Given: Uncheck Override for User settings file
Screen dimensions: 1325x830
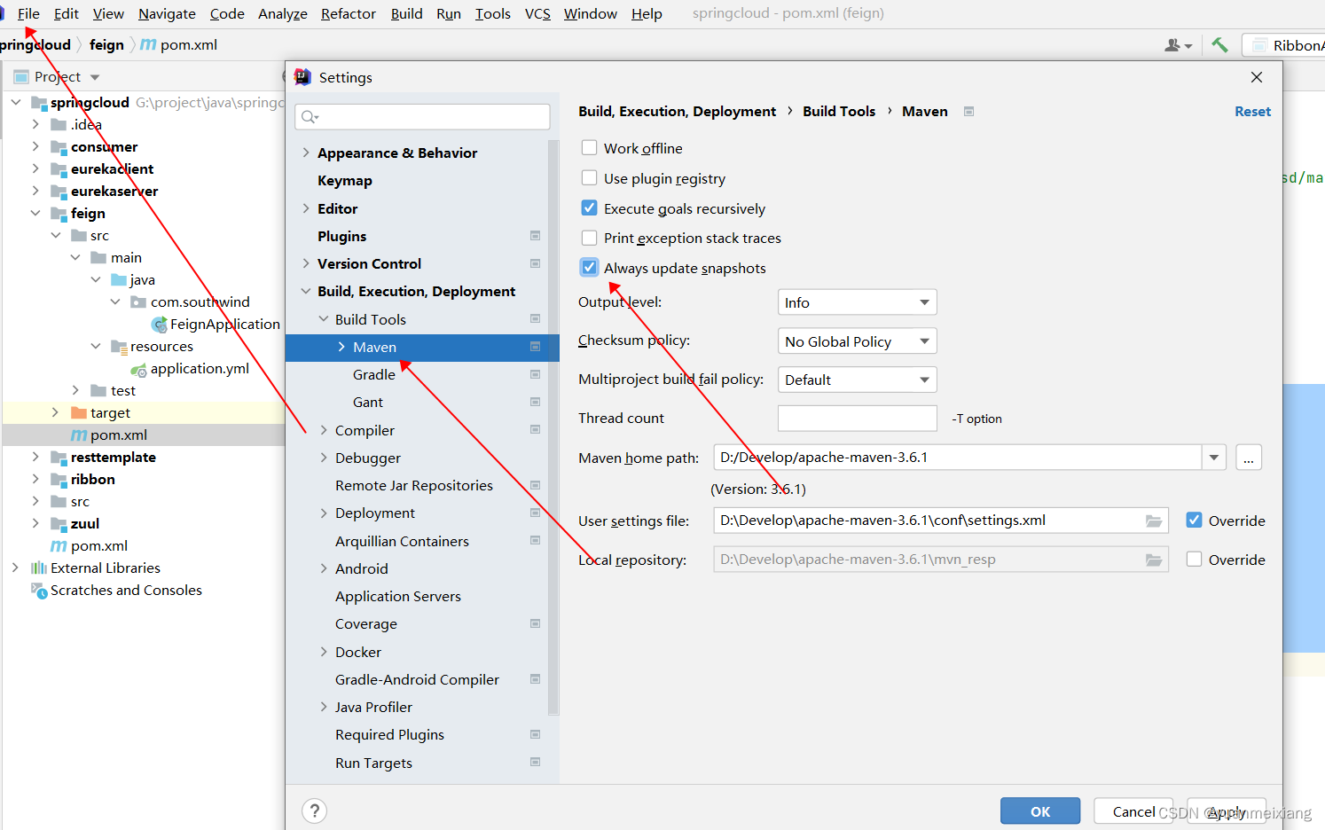Looking at the screenshot, I should (1195, 520).
